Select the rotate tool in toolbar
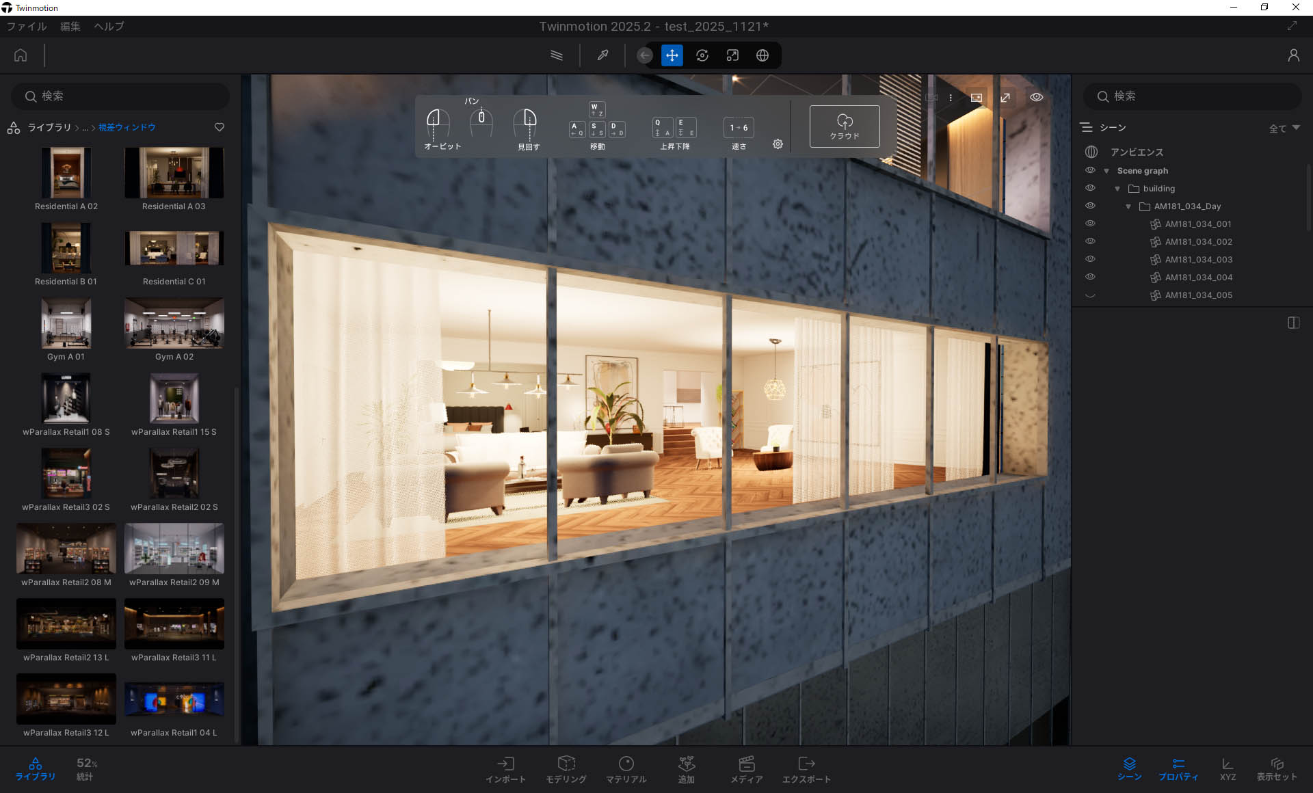The image size is (1313, 793). pyautogui.click(x=702, y=55)
